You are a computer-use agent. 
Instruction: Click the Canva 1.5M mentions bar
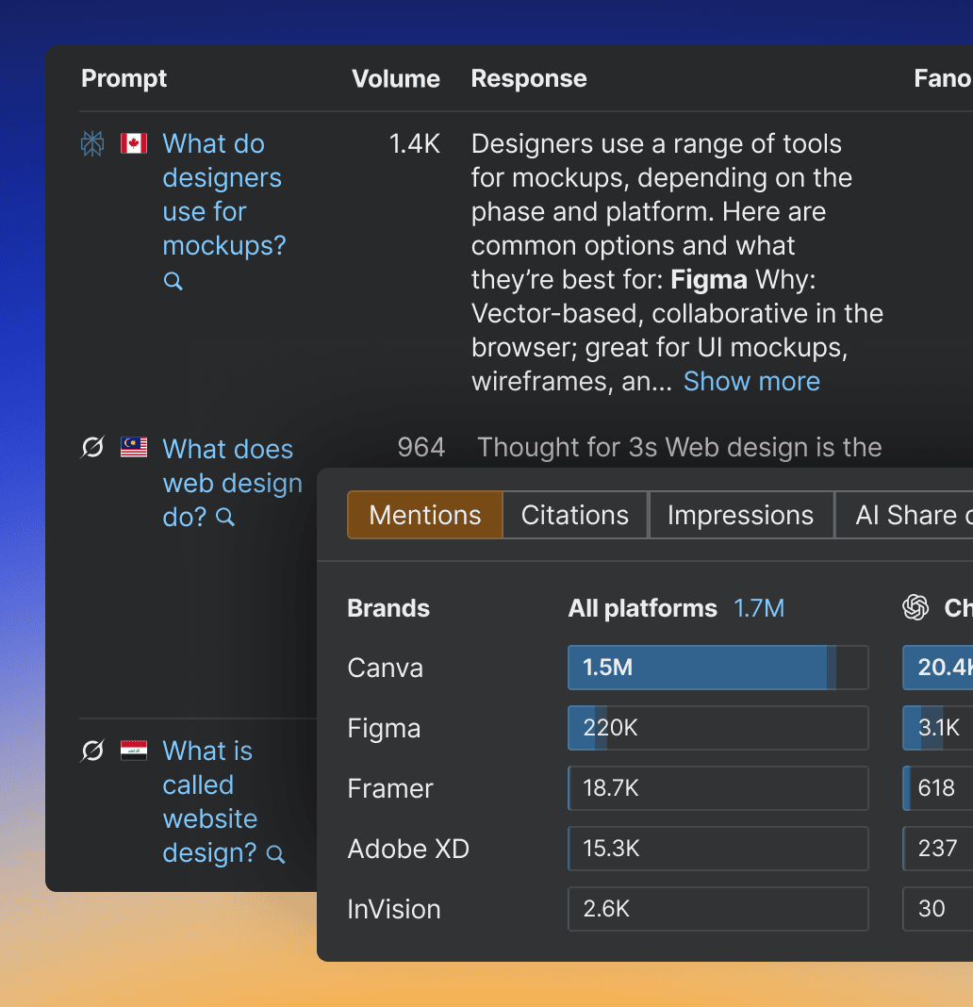point(718,668)
